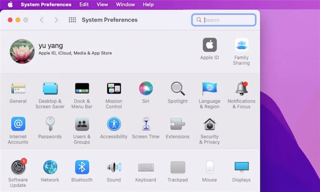Open Security & Privacy pane
Screen dimensions: 320x192
pos(209,124)
